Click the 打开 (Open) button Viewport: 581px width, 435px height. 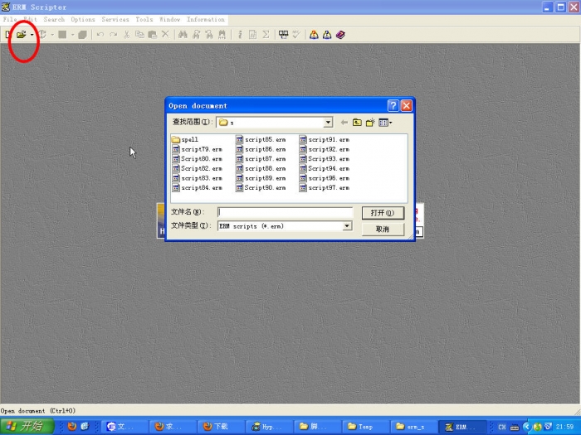383,213
